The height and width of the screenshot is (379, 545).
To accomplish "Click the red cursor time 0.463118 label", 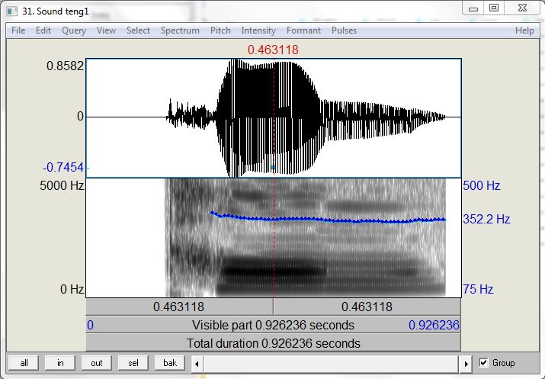I will coord(273,50).
